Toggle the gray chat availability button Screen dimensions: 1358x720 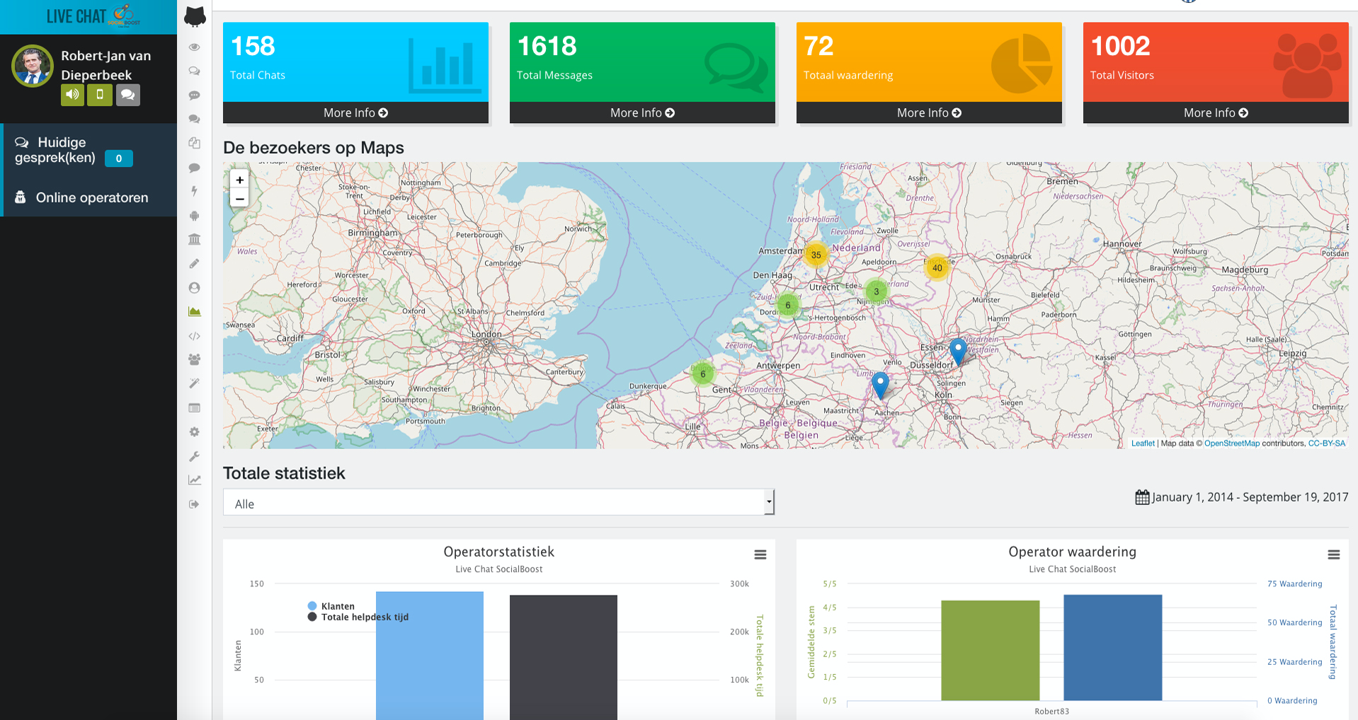coord(128,95)
